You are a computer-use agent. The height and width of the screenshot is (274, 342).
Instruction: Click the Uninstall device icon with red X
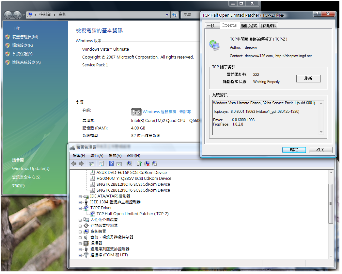tap(147, 164)
